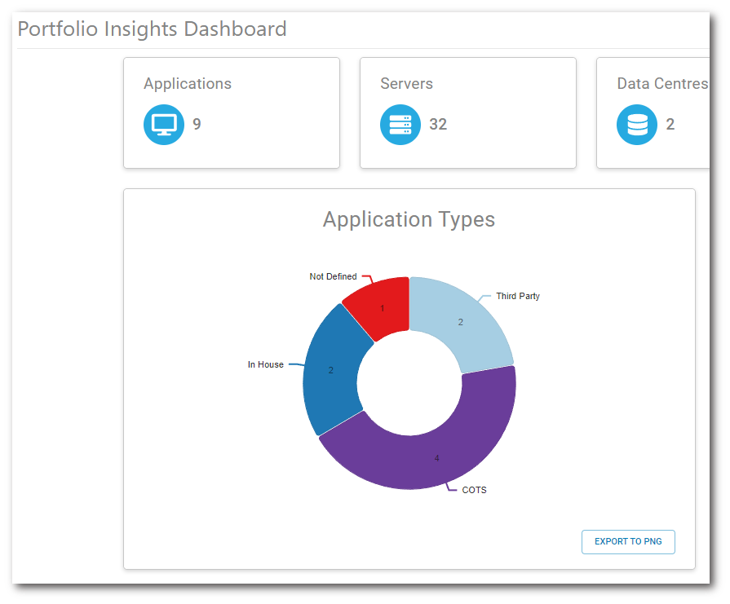Viewport: 730px width, 604px height.
Task: Select the red Not Defined donut segment
Action: pyautogui.click(x=382, y=307)
